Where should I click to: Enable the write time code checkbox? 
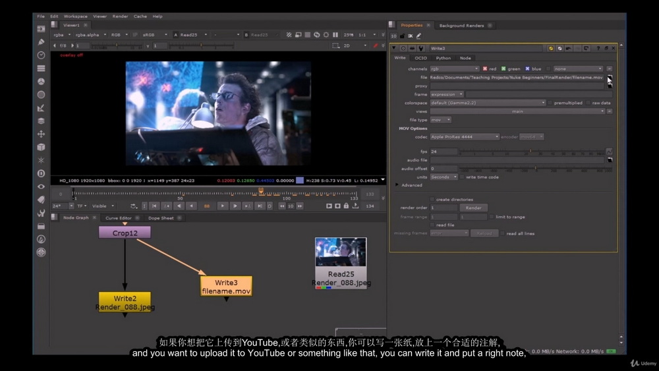pos(462,177)
